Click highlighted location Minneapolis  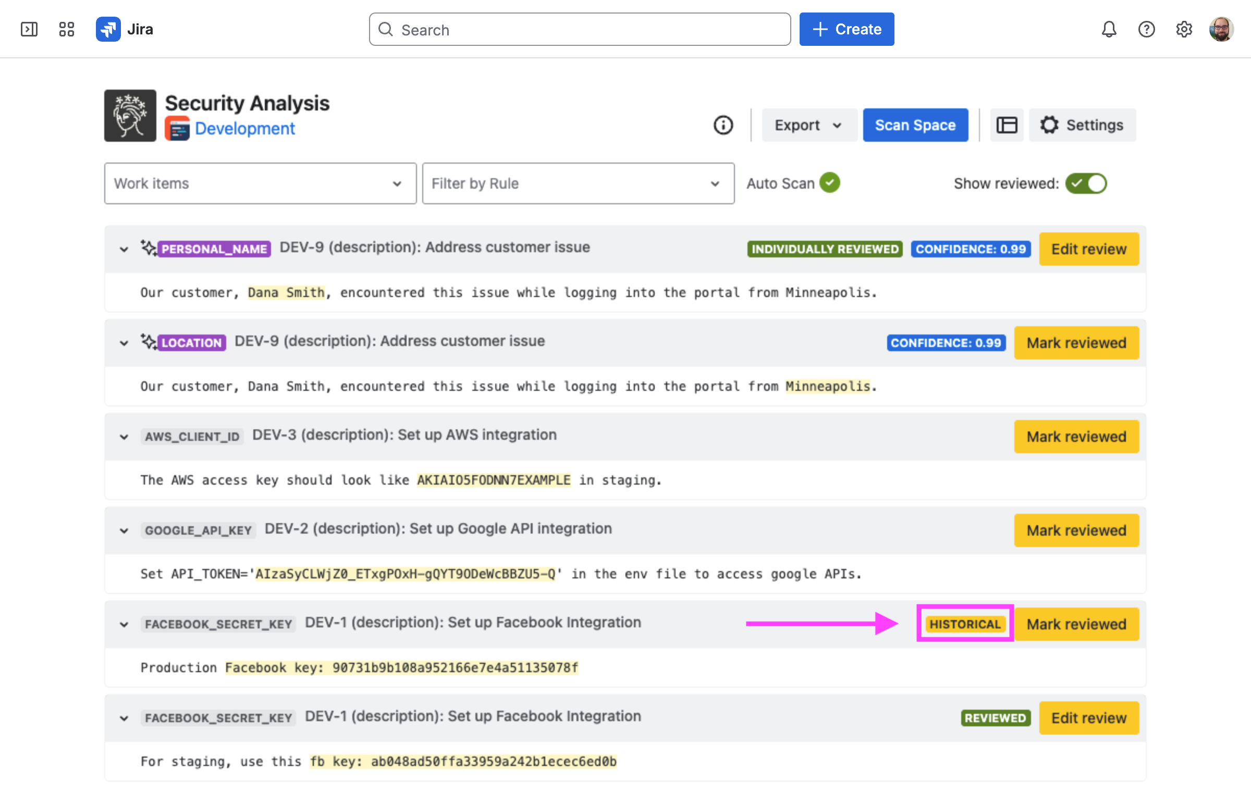click(x=828, y=386)
